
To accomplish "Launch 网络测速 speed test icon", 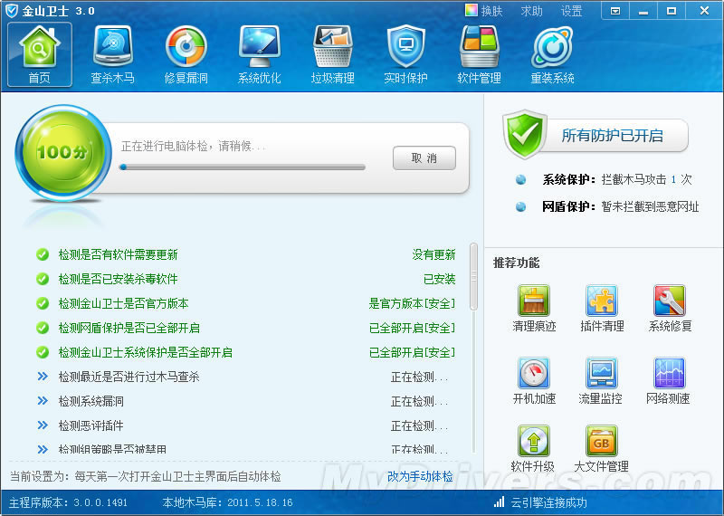I will (669, 373).
